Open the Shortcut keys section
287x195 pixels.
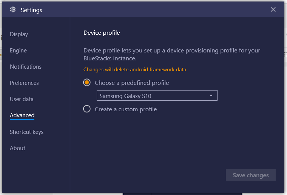[x=26, y=132]
